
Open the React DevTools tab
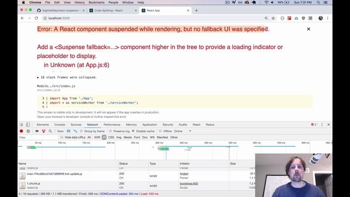coord(196,125)
